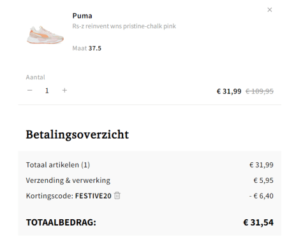
Task: Click the Maat 37.5 size label
Action: point(87,49)
